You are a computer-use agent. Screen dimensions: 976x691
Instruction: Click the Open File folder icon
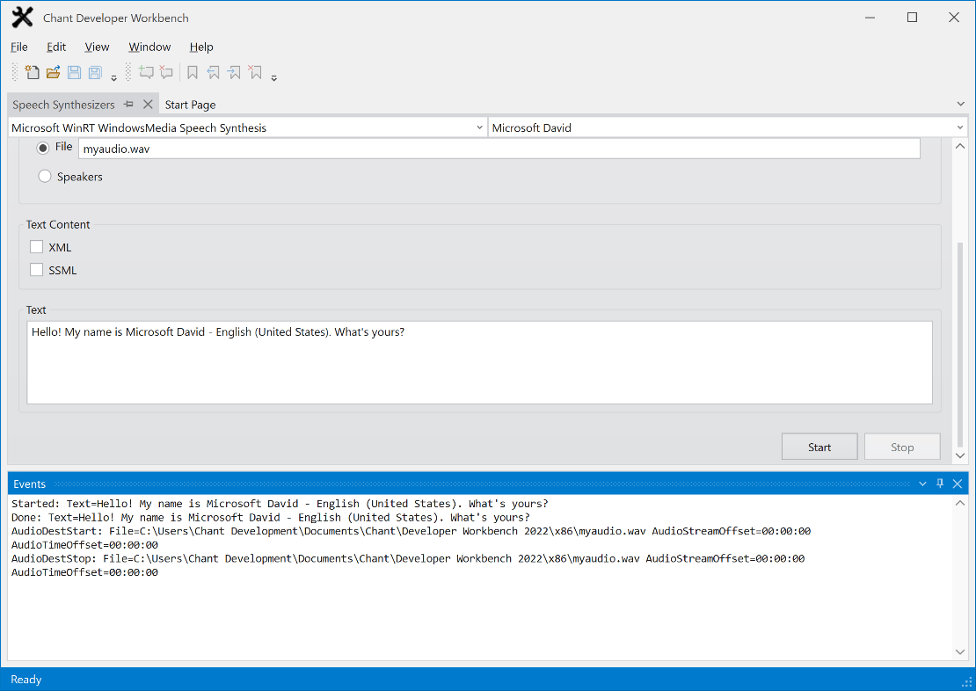(x=53, y=73)
